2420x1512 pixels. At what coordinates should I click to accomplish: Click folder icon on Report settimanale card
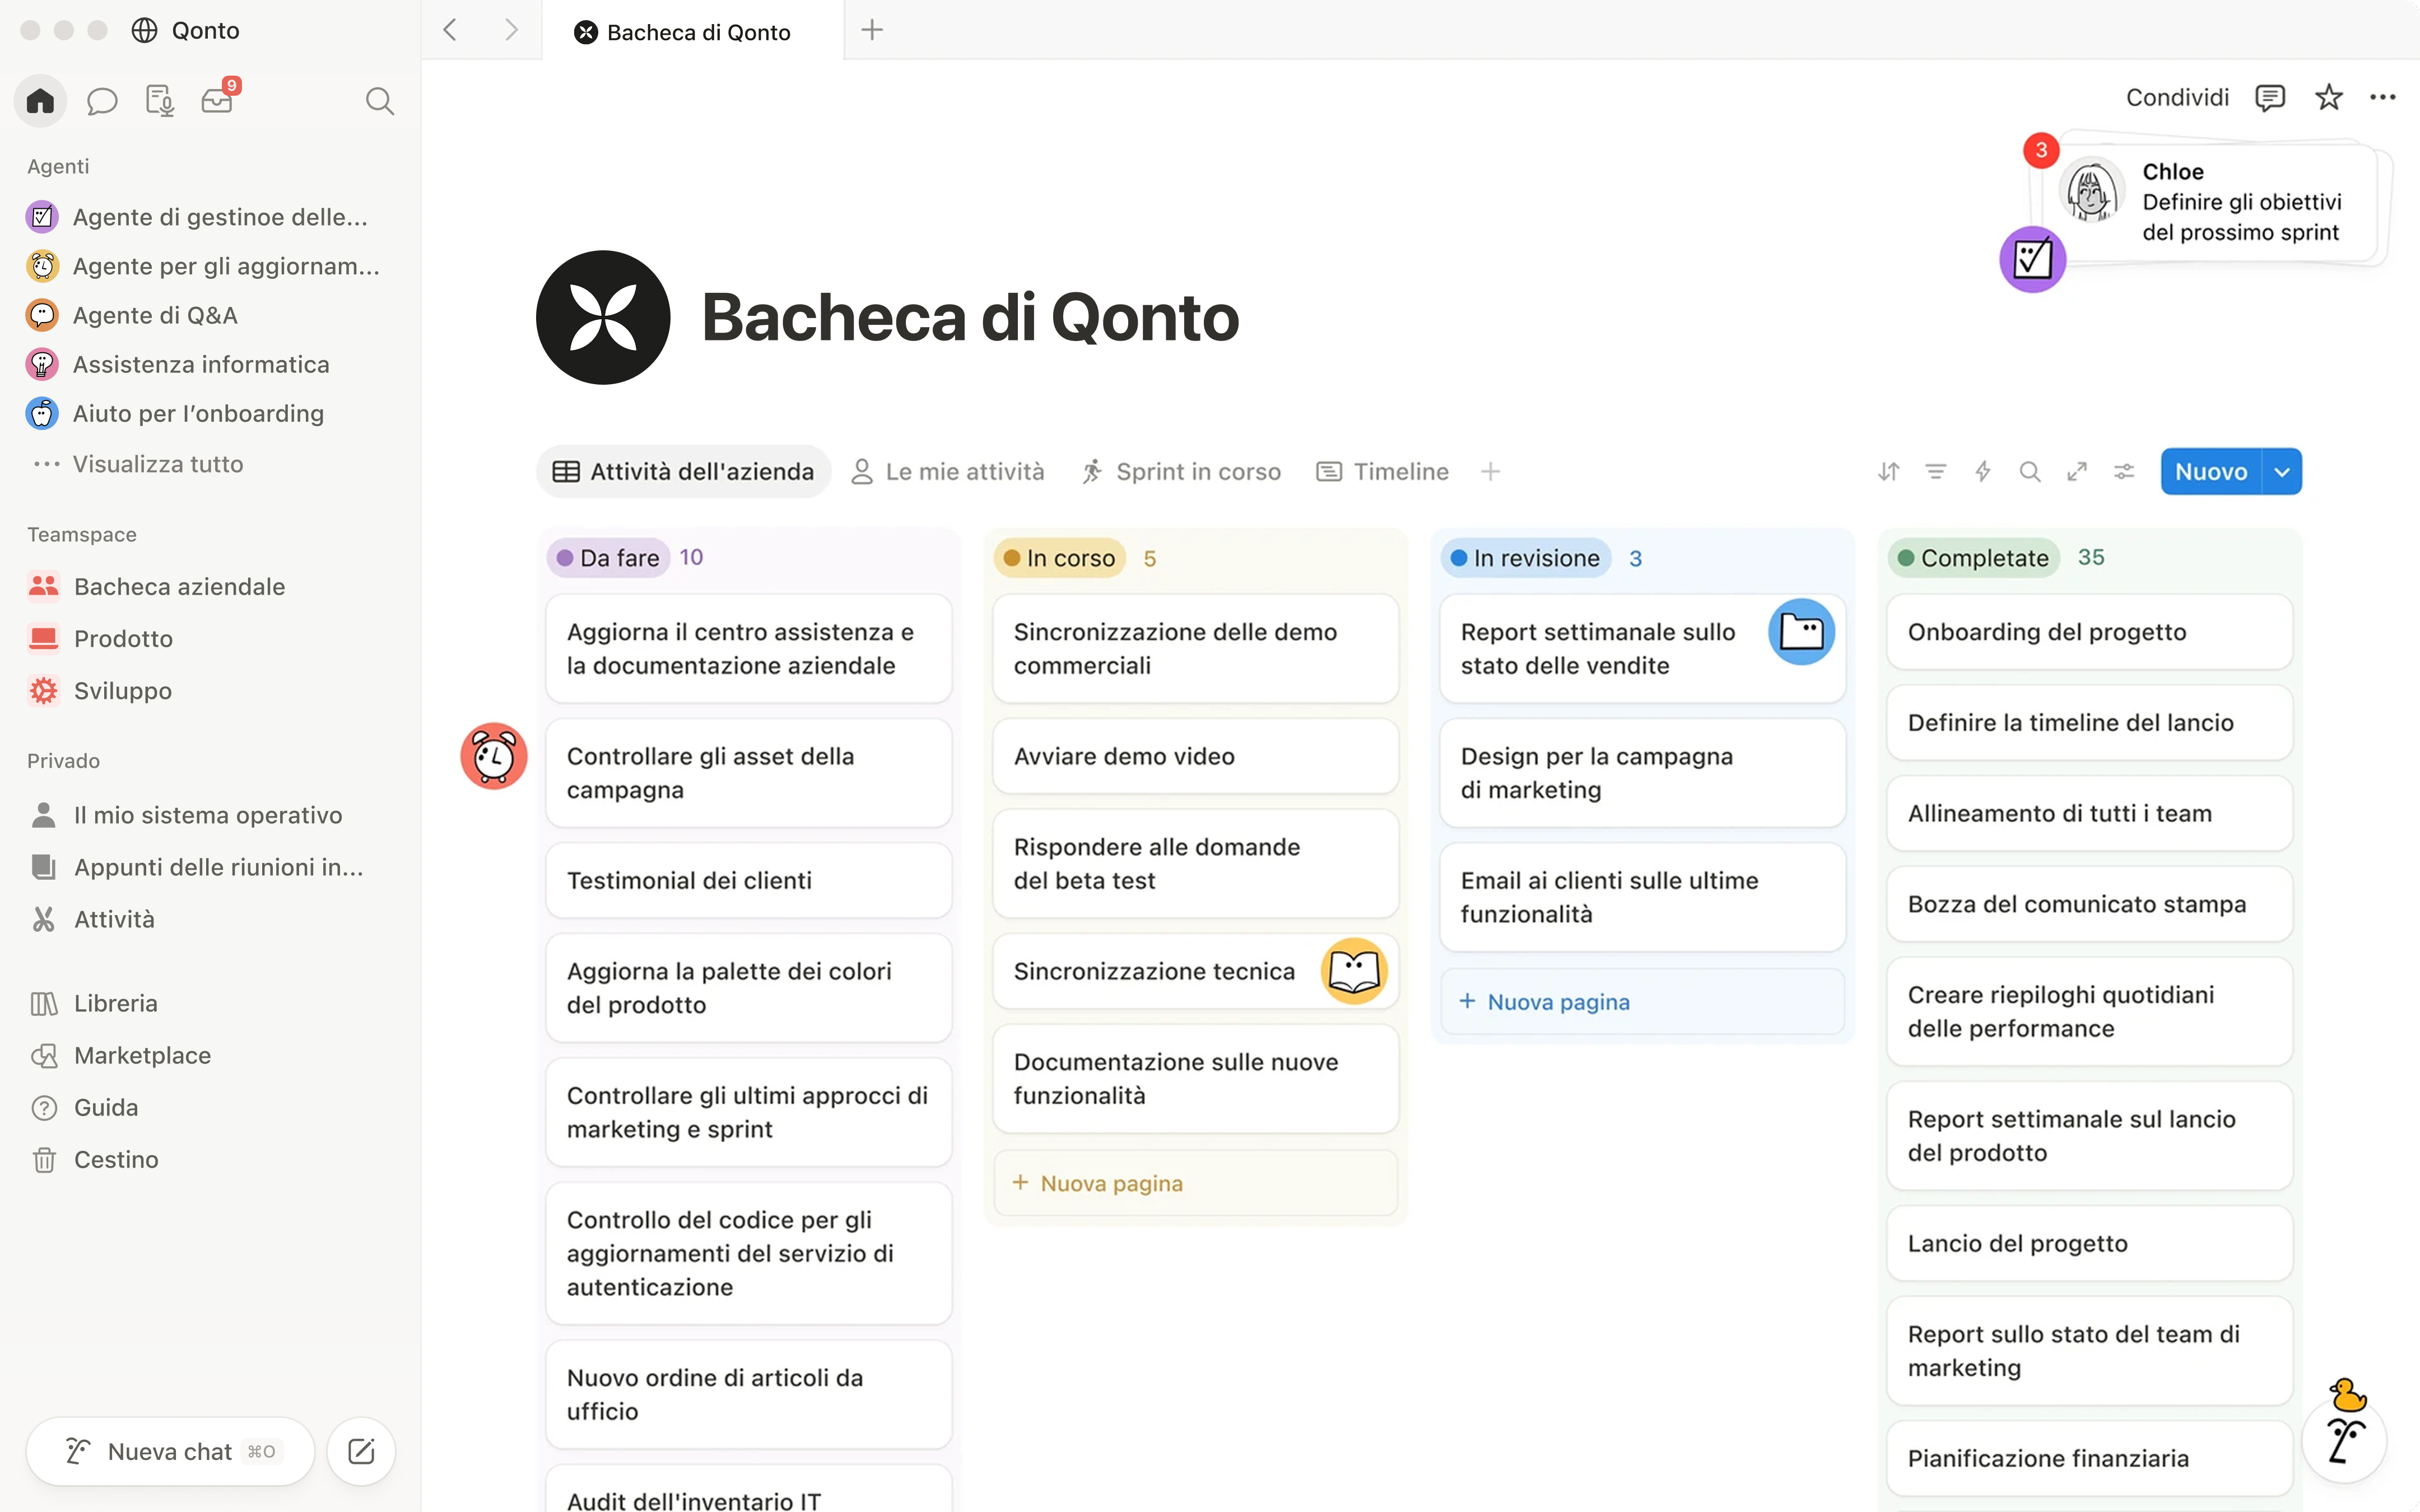(x=1801, y=632)
